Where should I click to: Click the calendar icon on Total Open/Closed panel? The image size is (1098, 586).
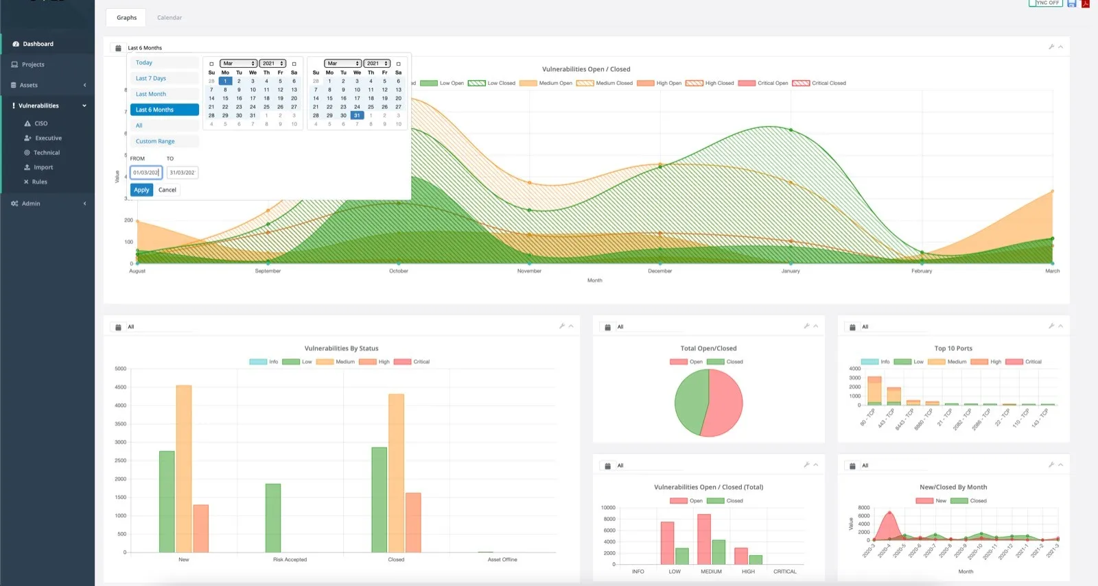(607, 327)
